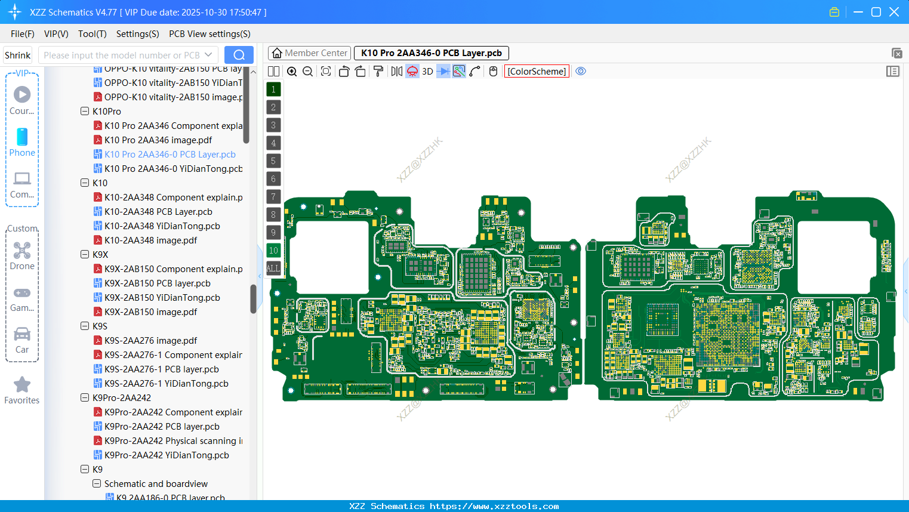This screenshot has height=512, width=909.
Task: Collapse the K10Pro folder in the tree
Action: coord(85,111)
